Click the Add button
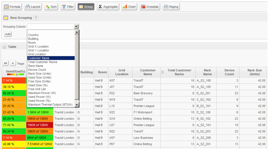Image resolution: width=268 pixels, height=149 pixels. pos(8,34)
